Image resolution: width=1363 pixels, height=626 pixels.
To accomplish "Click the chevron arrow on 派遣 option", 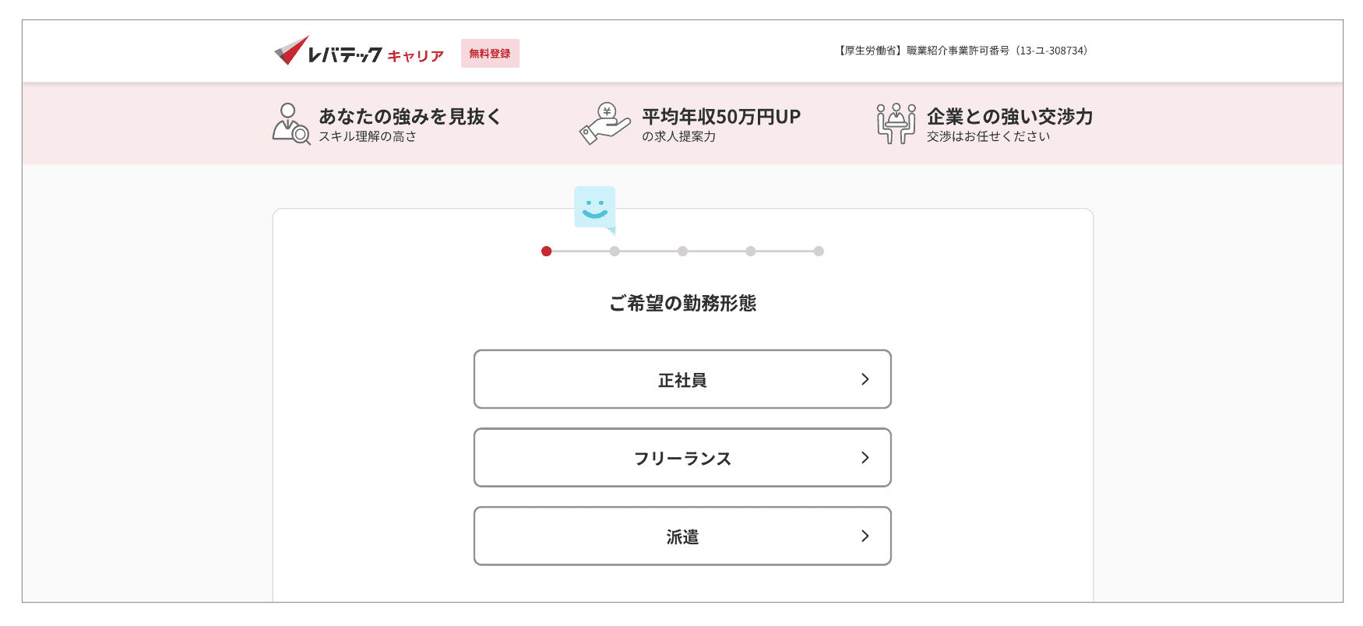I will click(865, 536).
